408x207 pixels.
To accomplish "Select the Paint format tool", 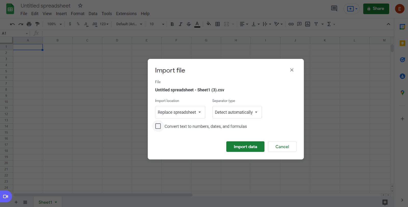I will [37, 24].
